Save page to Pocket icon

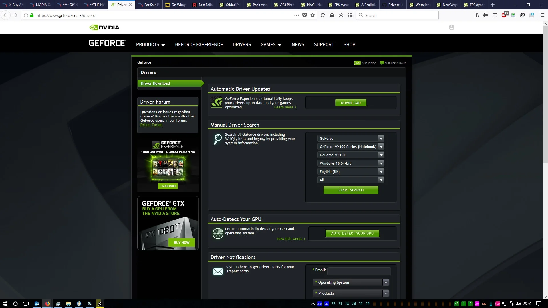point(305,15)
